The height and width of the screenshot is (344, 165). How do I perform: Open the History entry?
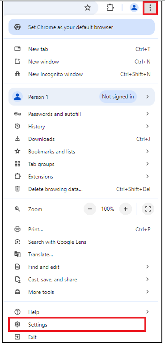(x=82, y=127)
